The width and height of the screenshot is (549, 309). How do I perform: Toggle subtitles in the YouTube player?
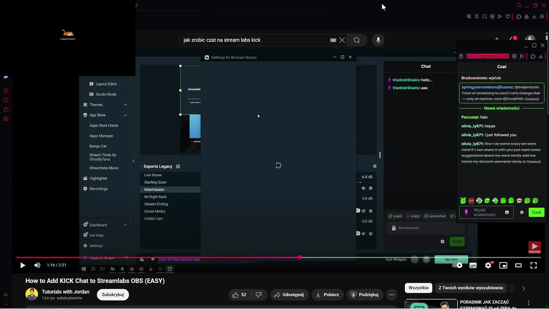[473, 265]
